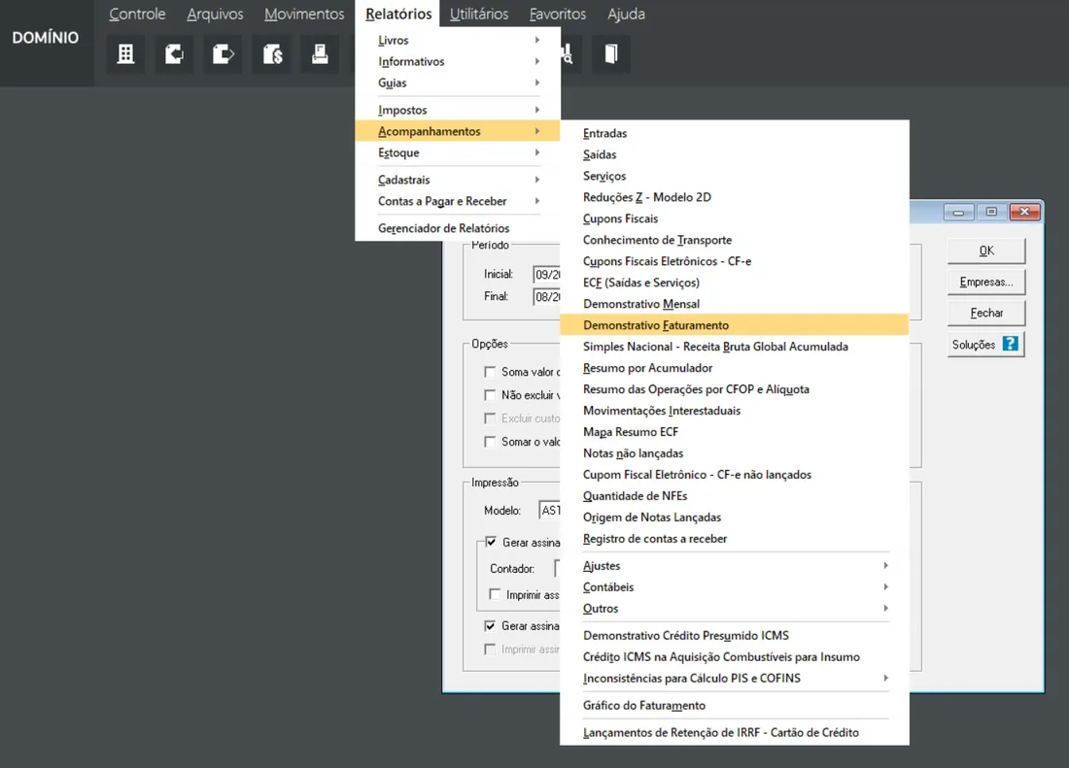Open Gerenciador de Relatórios

458,228
